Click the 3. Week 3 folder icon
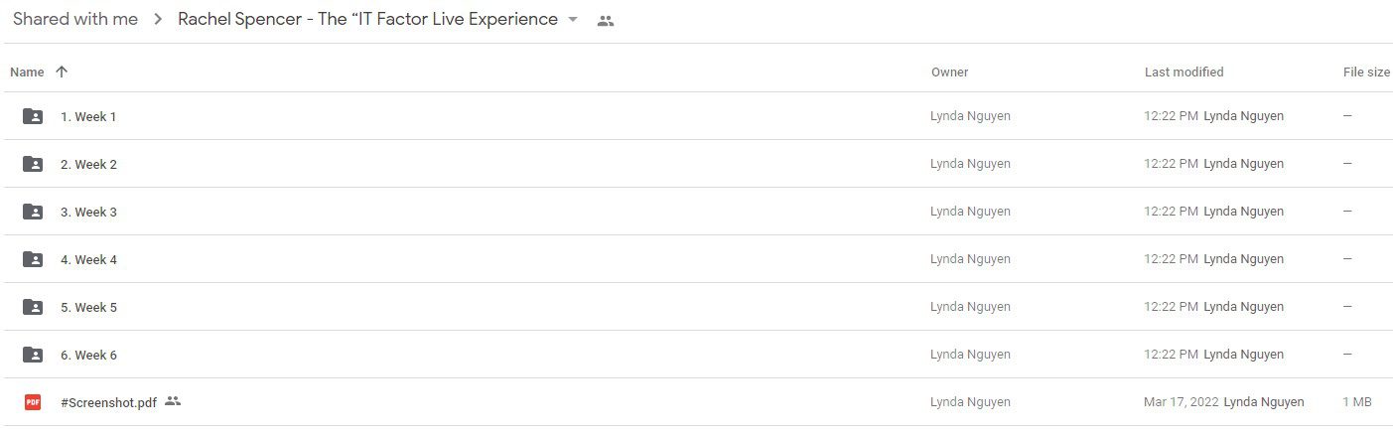 (33, 212)
